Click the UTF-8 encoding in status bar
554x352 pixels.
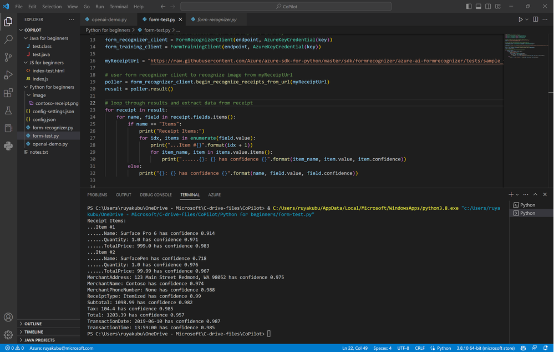coord(403,348)
